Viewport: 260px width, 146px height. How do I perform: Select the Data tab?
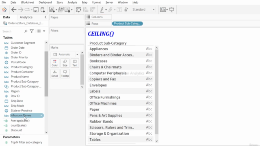click(x=6, y=17)
